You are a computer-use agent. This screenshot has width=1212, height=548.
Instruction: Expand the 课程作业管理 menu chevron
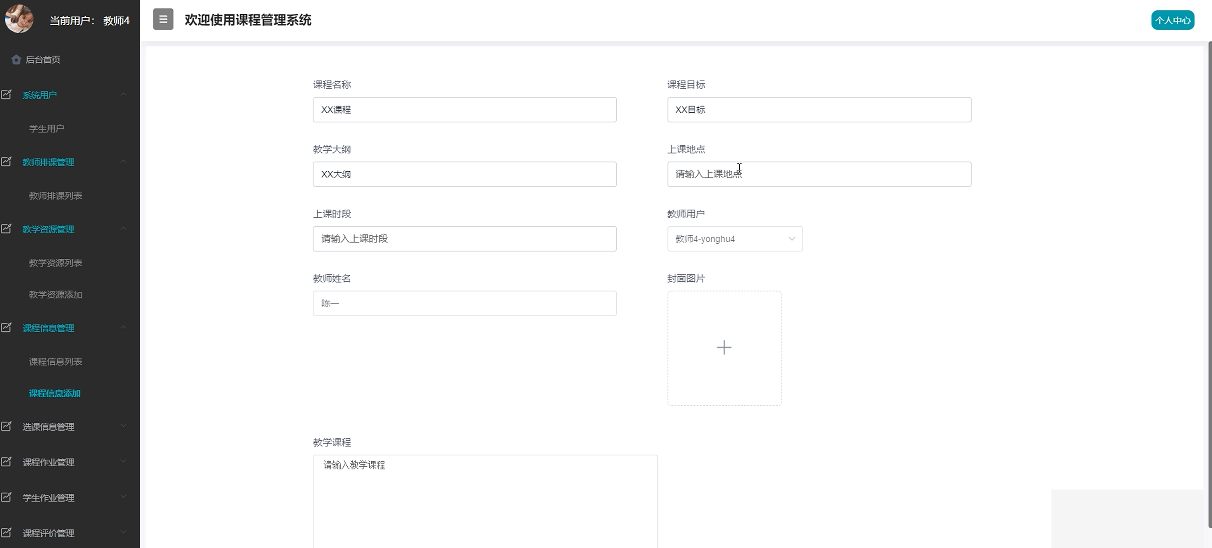coord(123,461)
